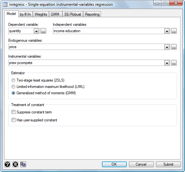185x172 pixels.
Task: Expand the Dependent variable dropdown
Action: (x=36, y=31)
